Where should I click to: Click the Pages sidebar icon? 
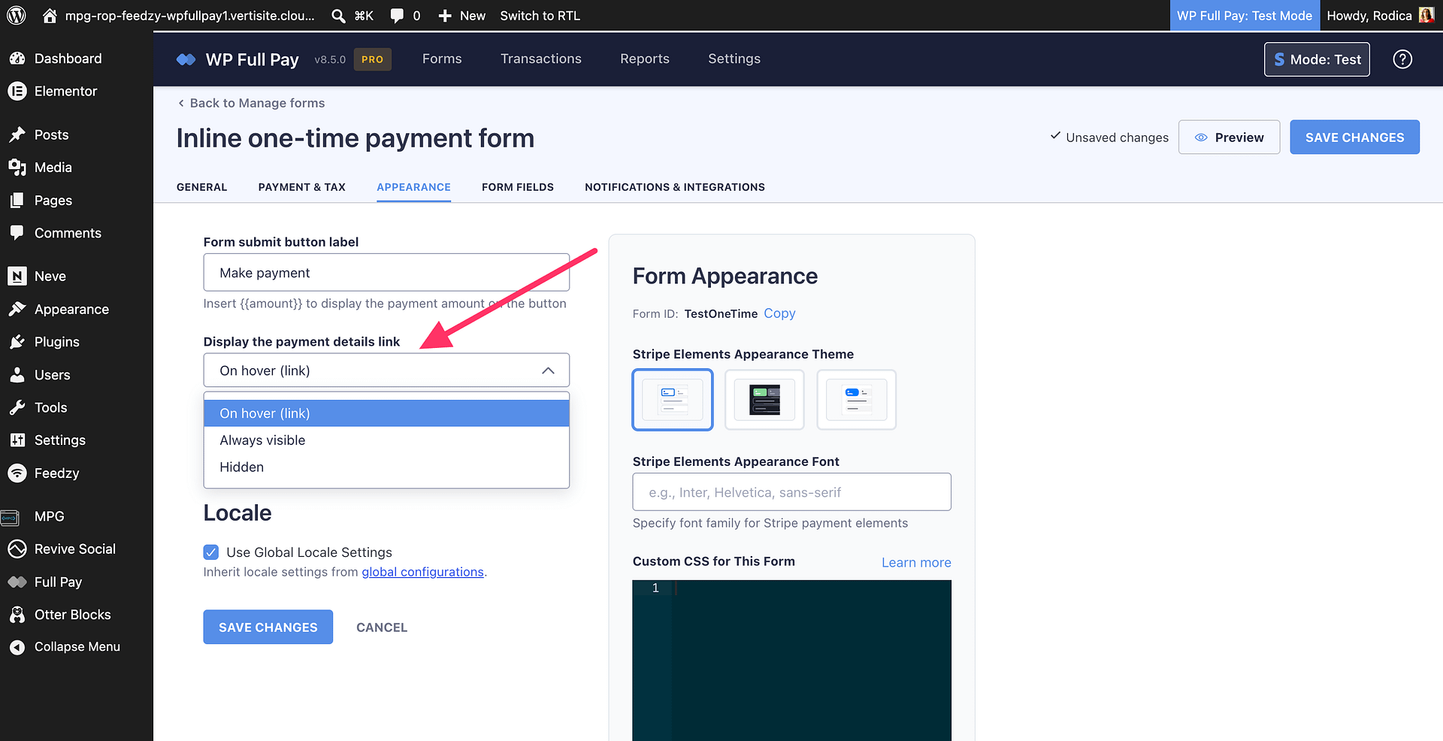coord(17,201)
